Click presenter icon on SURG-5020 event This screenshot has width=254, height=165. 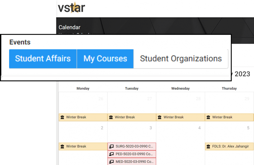(x=111, y=146)
